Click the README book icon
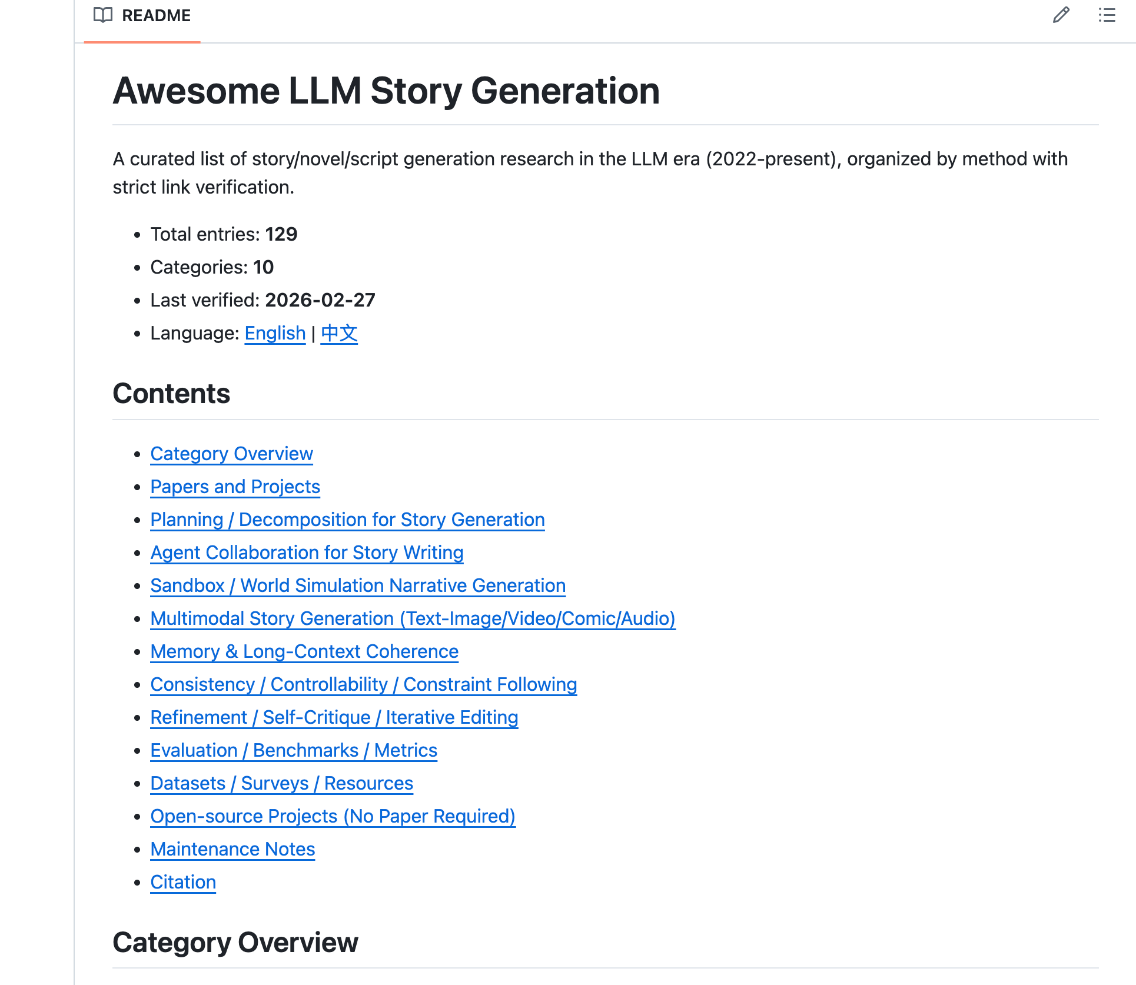The height and width of the screenshot is (985, 1136). pos(103,15)
